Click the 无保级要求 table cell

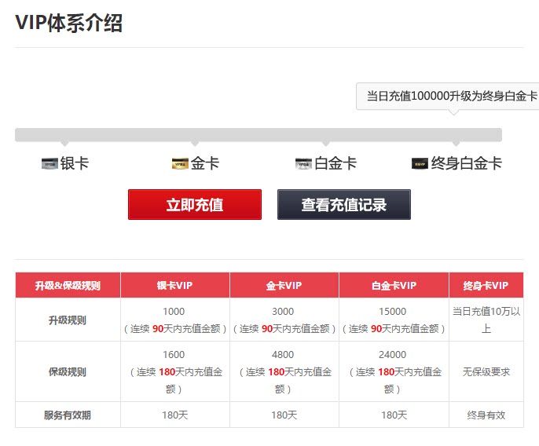pyautogui.click(x=486, y=371)
